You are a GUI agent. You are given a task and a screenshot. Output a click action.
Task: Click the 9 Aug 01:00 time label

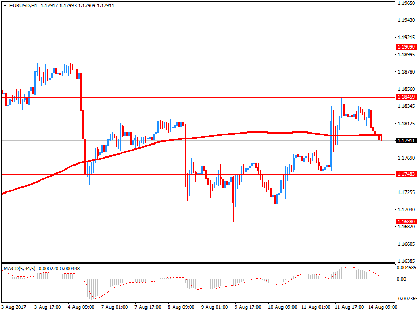click(214, 307)
